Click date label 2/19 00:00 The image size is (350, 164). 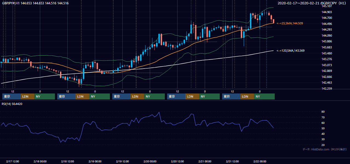coord(95,162)
